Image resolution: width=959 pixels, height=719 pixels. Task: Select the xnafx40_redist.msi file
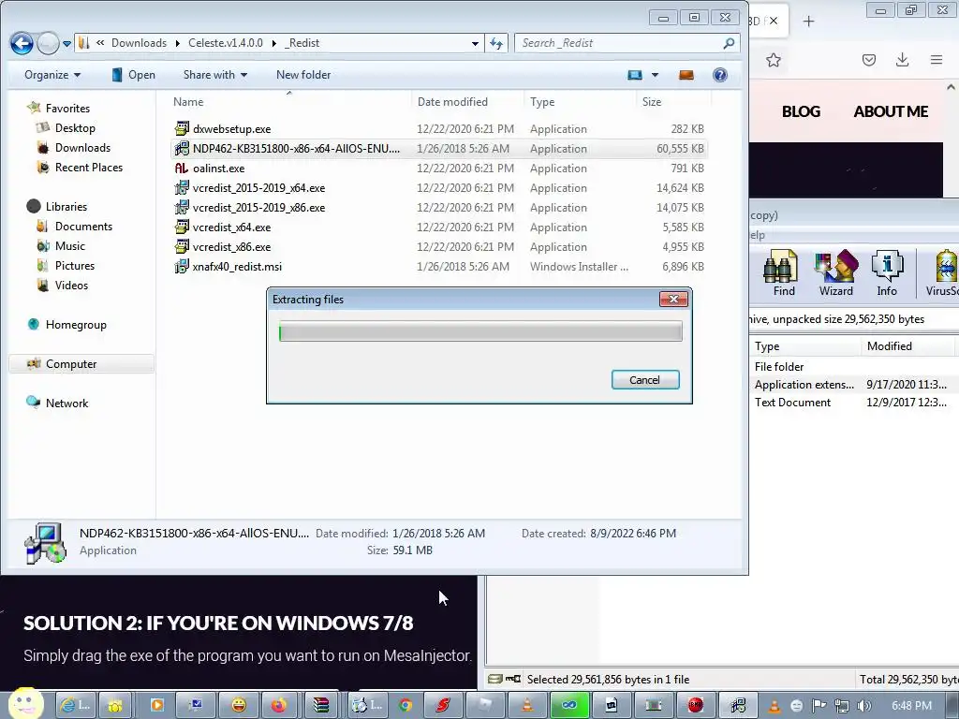[438, 267]
